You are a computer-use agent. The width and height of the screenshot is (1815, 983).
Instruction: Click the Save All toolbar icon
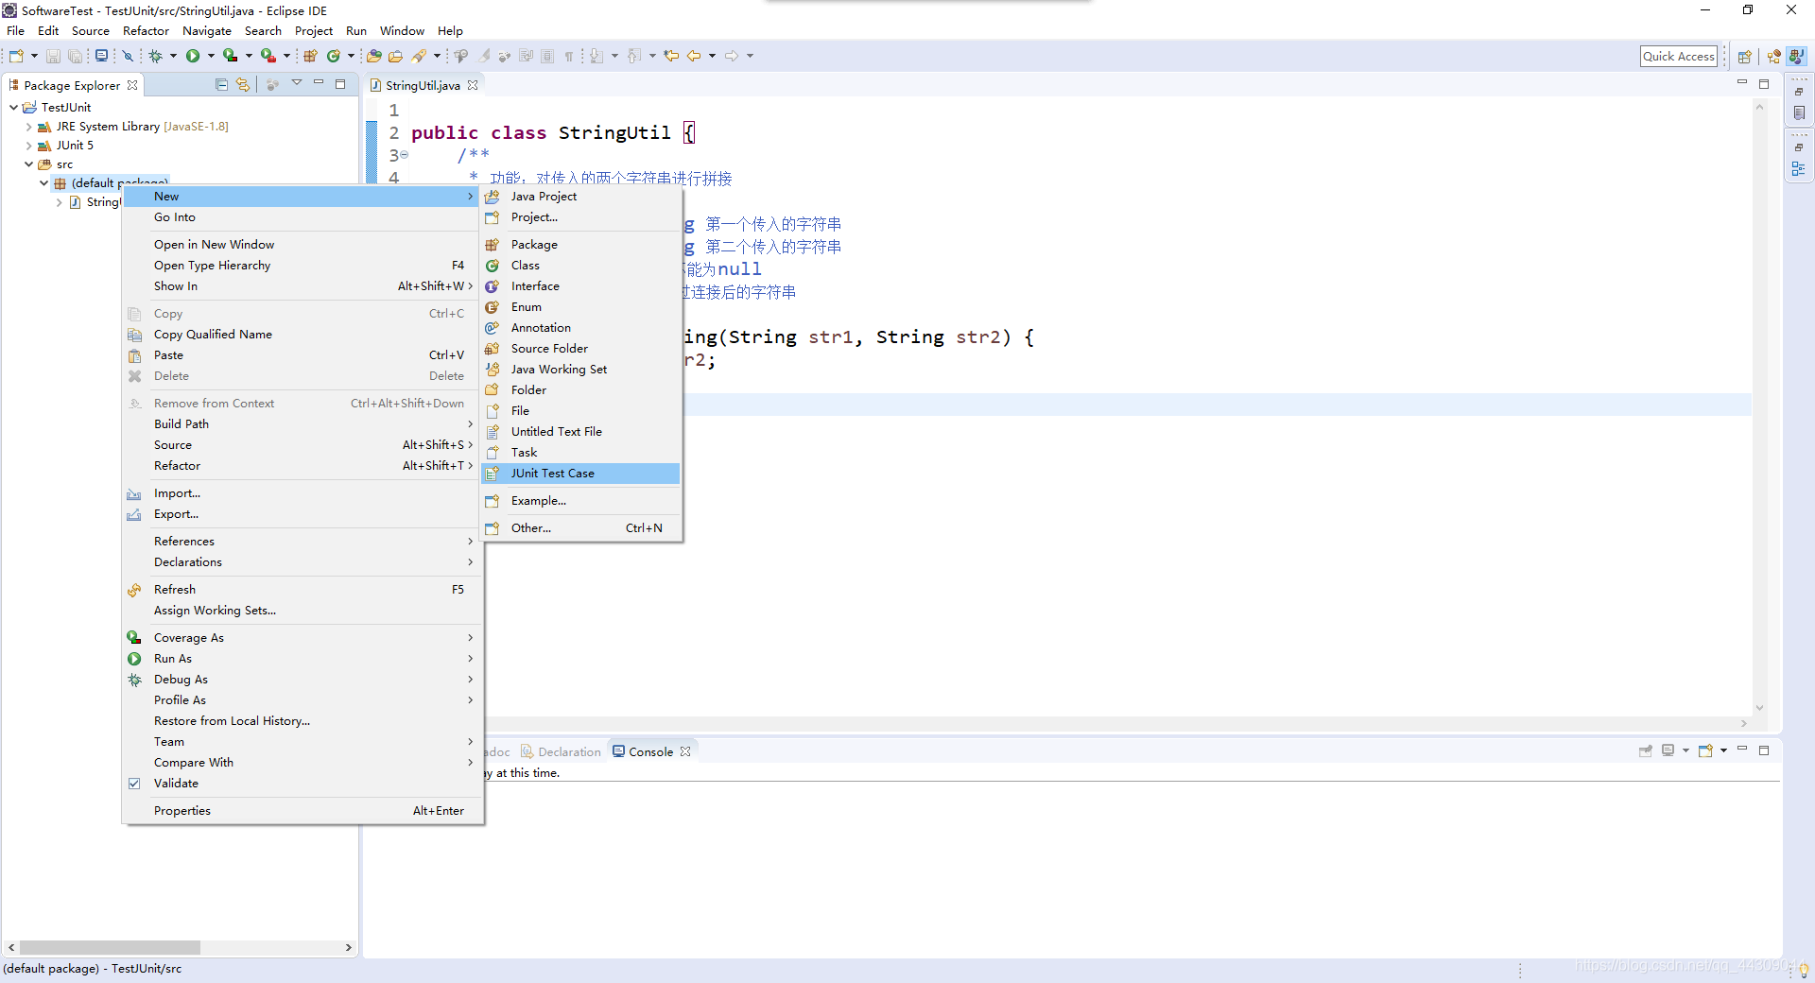click(x=74, y=56)
